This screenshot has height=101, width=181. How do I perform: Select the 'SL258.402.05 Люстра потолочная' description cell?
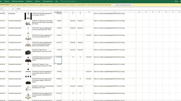[43, 60]
